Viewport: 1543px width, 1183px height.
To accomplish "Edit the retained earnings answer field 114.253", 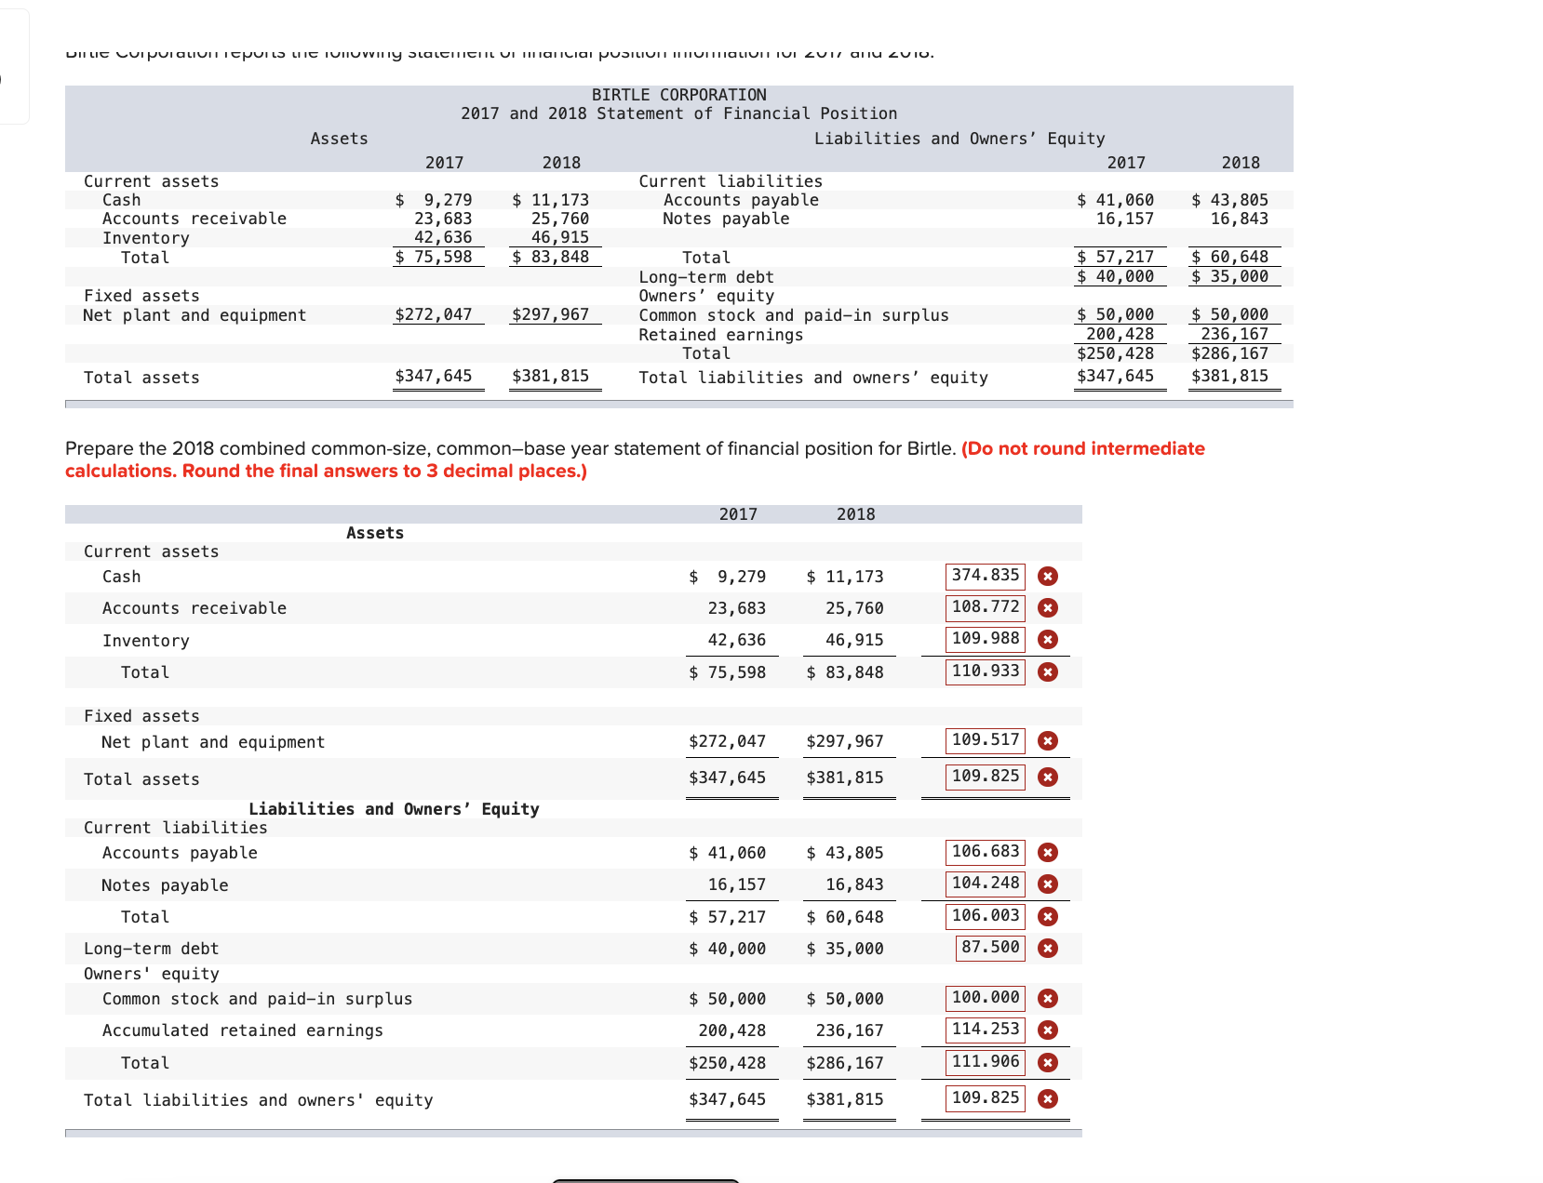I will click(x=986, y=1030).
